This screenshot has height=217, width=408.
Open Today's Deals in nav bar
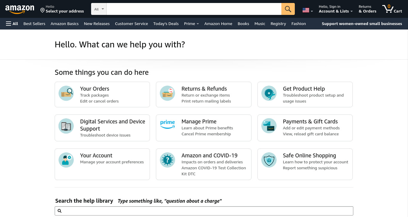point(166,24)
